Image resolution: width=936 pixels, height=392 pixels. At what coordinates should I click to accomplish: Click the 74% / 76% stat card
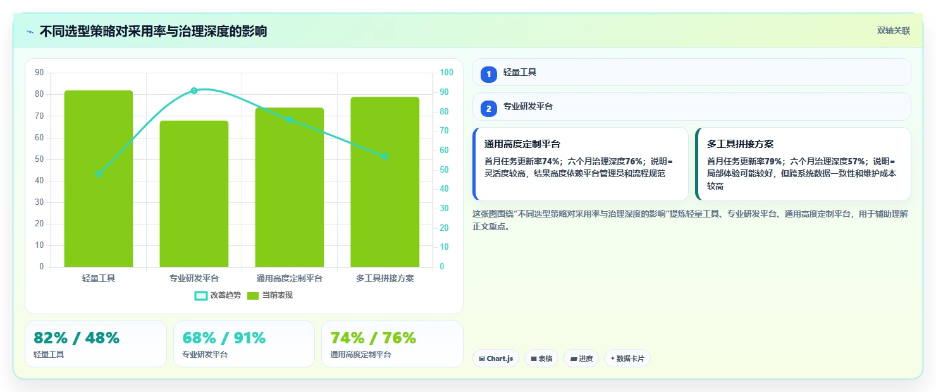coord(393,344)
